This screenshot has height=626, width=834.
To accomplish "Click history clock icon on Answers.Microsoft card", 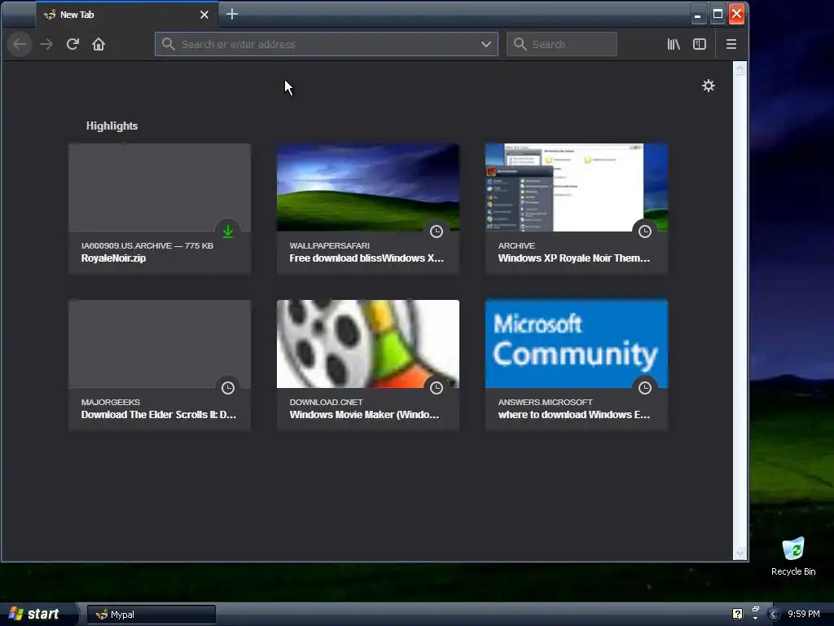I will tap(645, 388).
